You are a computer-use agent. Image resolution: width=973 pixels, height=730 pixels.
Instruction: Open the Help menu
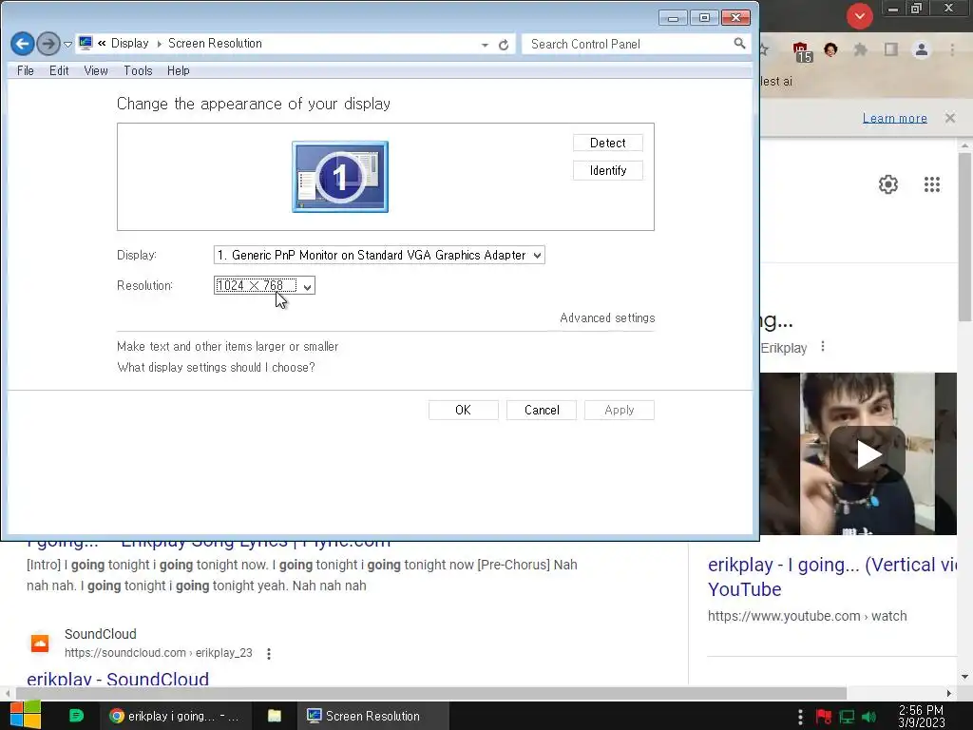point(178,70)
